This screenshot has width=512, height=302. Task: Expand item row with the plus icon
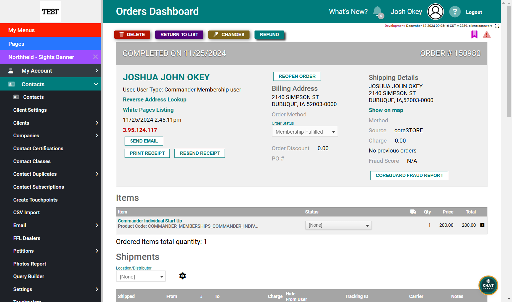[482, 225]
